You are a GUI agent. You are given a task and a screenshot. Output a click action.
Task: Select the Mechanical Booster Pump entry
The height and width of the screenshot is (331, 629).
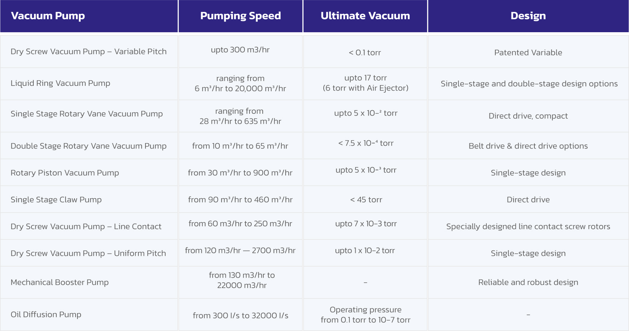(59, 282)
